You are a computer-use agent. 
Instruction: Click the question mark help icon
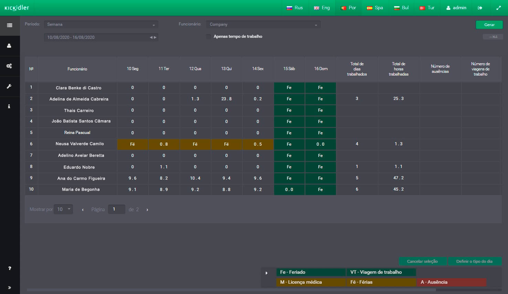coord(10,268)
